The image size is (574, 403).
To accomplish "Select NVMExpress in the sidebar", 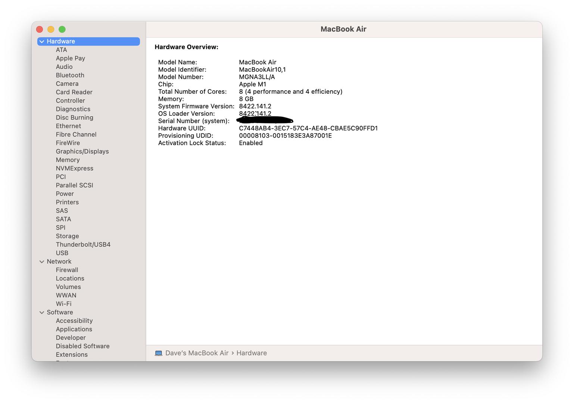I will pos(75,168).
